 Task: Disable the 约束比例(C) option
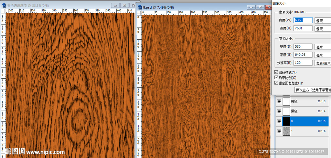point(276,78)
